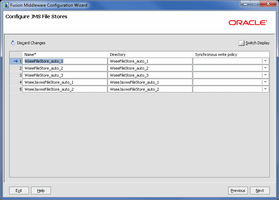
Task: Open write policy dropdown for WseeJaxwsFileStore_auto_2
Action: pyautogui.click(x=265, y=89)
